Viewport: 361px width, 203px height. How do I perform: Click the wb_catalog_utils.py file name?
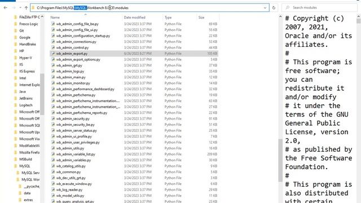click(71, 166)
